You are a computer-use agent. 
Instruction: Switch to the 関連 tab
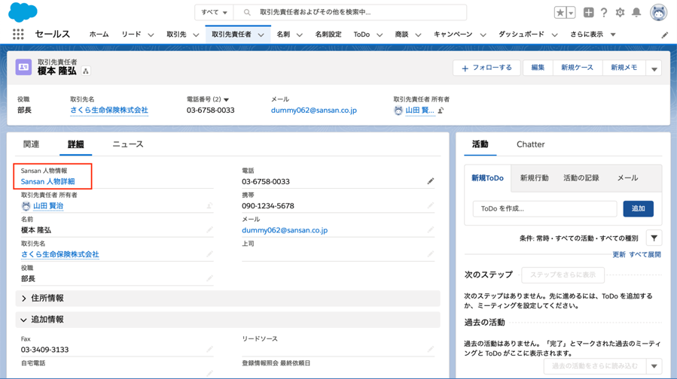31,144
